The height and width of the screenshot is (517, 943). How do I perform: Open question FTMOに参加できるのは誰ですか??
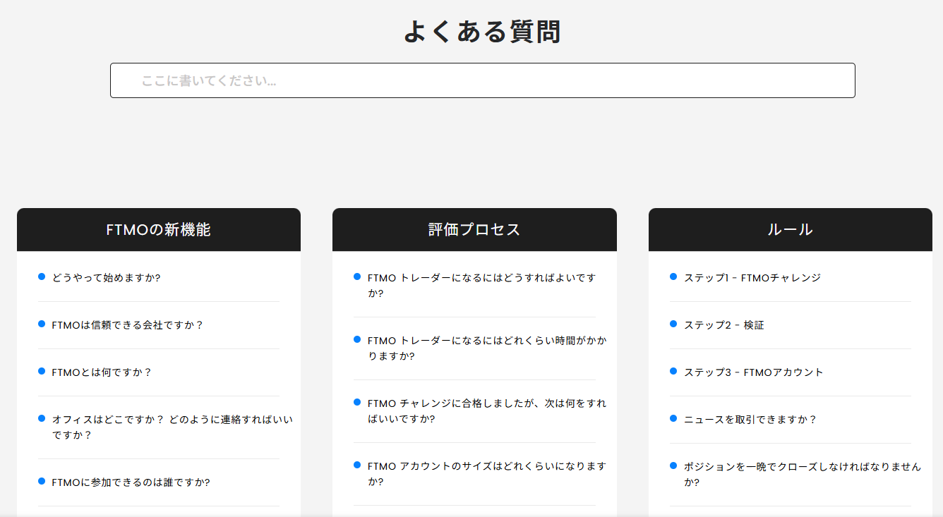131,482
